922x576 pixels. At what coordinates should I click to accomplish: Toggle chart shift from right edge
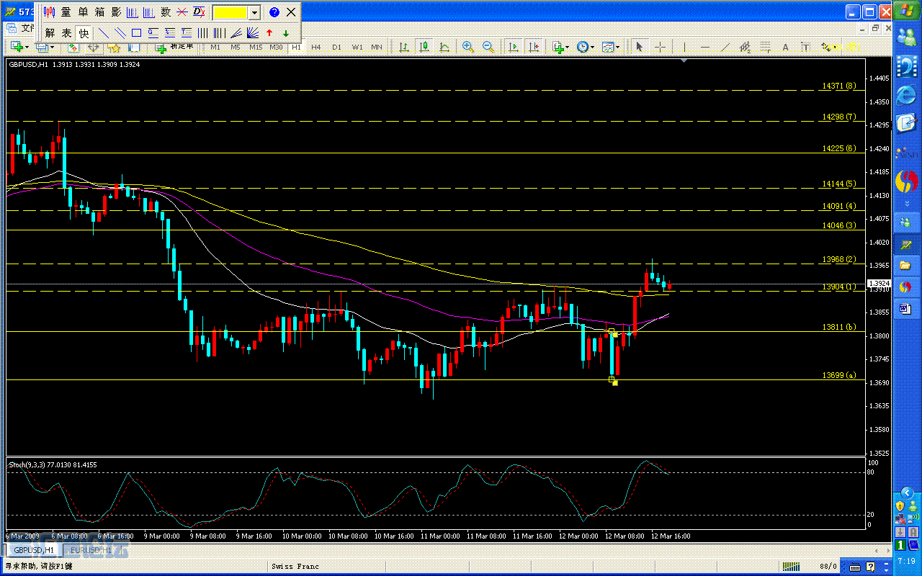pyautogui.click(x=534, y=48)
